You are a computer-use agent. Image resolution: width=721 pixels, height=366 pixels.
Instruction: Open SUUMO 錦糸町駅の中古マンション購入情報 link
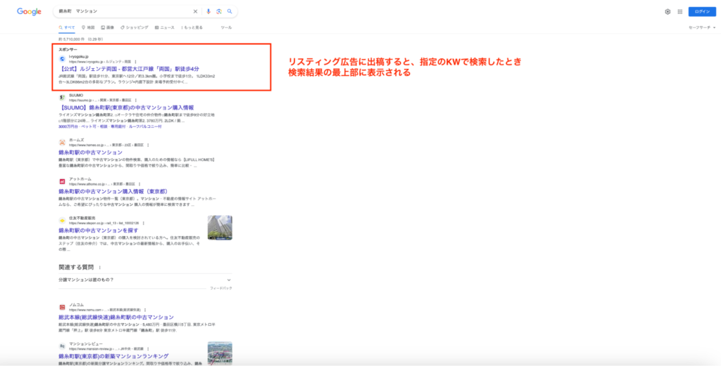[127, 107]
